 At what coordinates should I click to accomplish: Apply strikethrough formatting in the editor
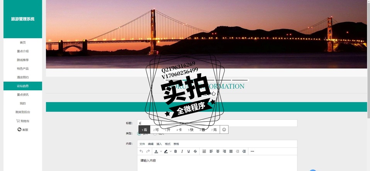[x=195, y=151]
